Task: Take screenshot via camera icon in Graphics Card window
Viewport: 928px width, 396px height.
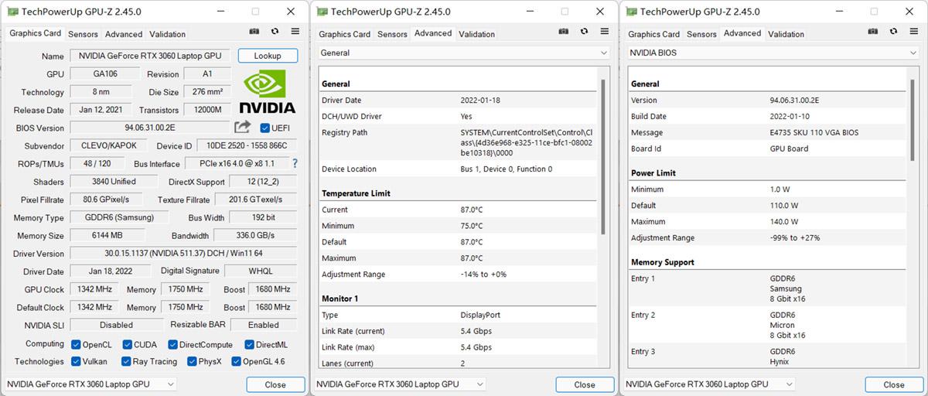Action: point(254,32)
